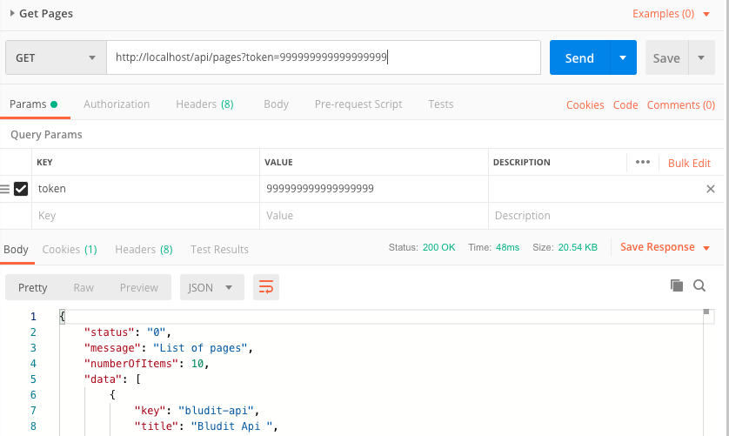Click the "Bludit Api " title value
The height and width of the screenshot is (436, 729).
pos(231,426)
